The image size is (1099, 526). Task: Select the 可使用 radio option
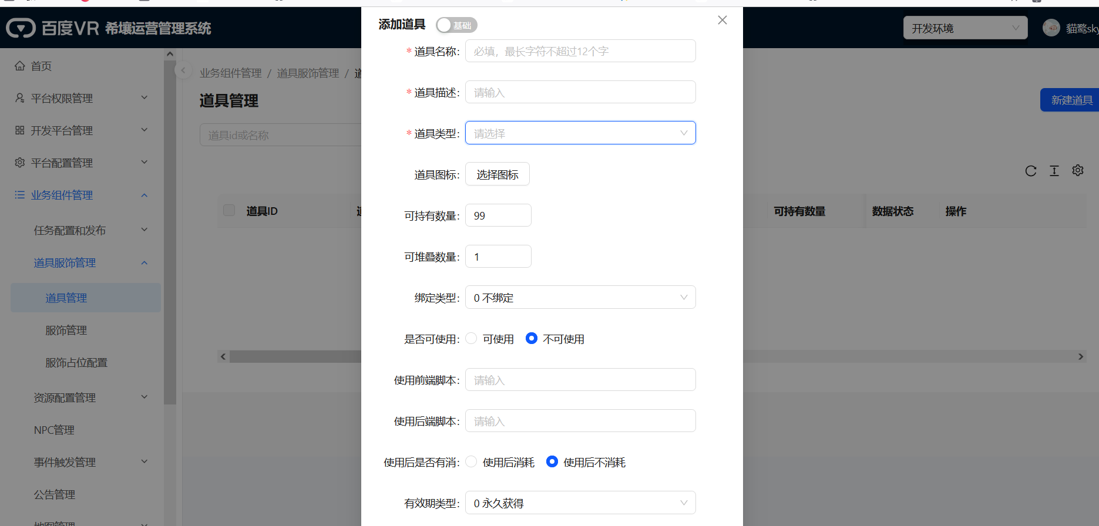471,339
